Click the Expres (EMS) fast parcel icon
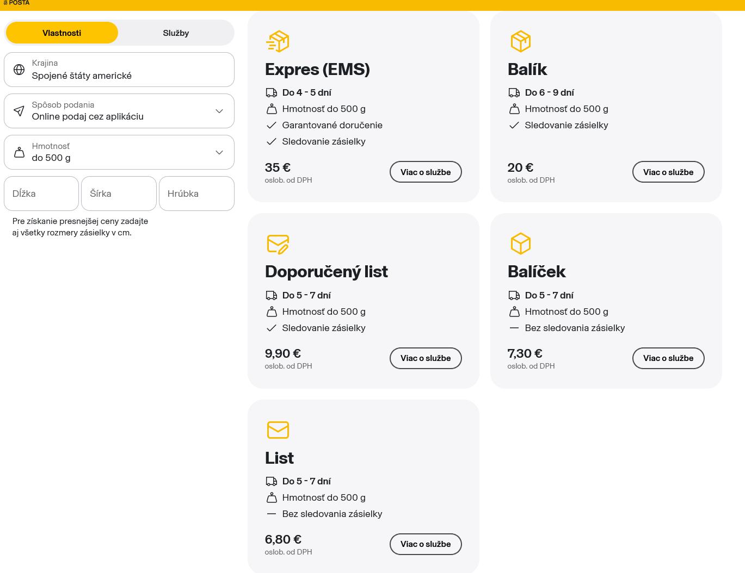 (278, 41)
